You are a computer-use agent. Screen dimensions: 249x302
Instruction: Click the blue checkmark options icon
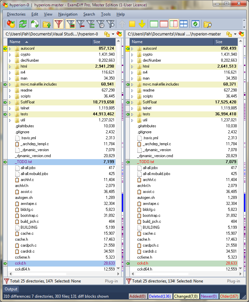[x=195, y=24]
